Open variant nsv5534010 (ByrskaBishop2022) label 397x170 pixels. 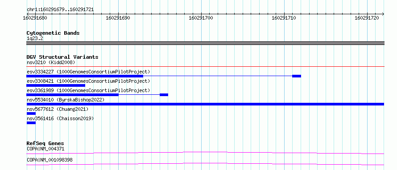tap(66, 100)
